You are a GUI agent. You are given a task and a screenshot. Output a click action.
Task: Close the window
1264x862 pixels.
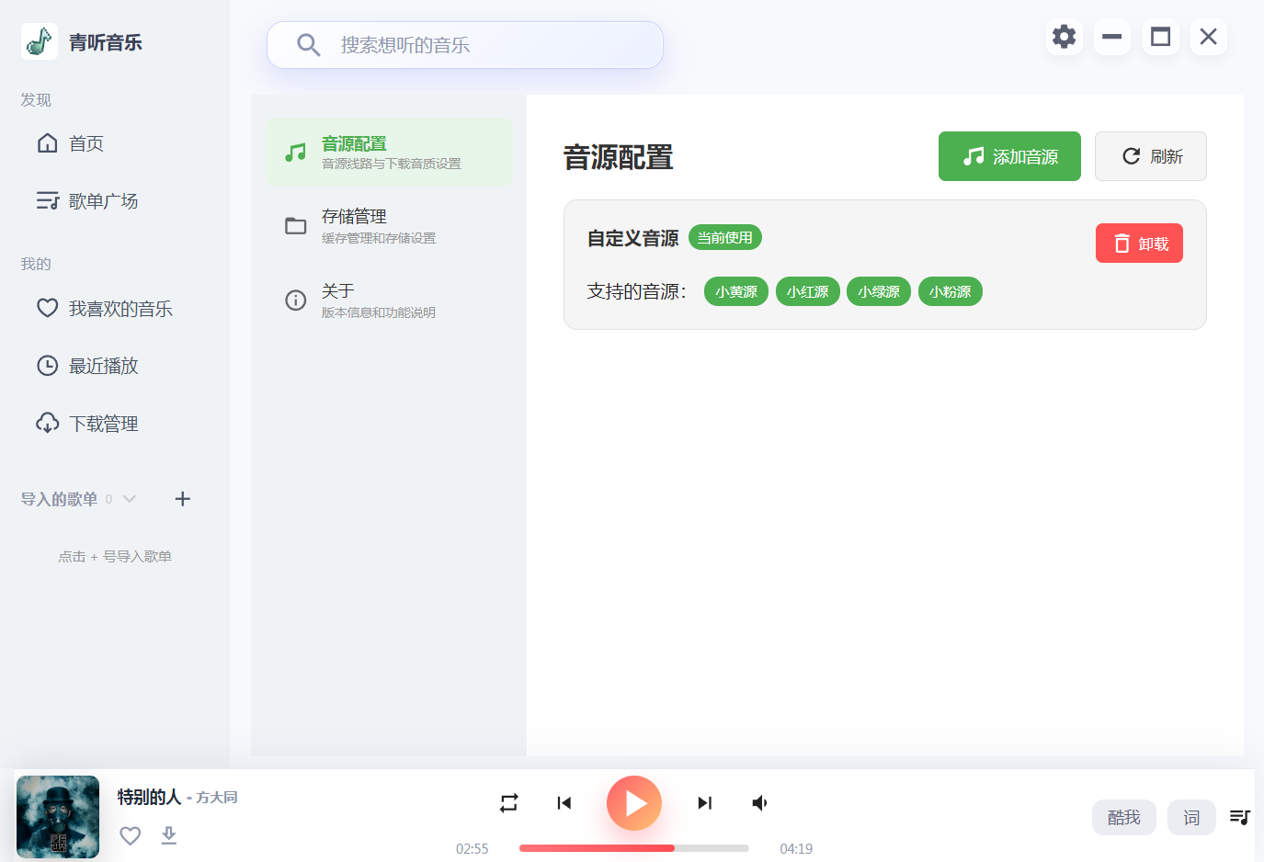pos(1209,37)
